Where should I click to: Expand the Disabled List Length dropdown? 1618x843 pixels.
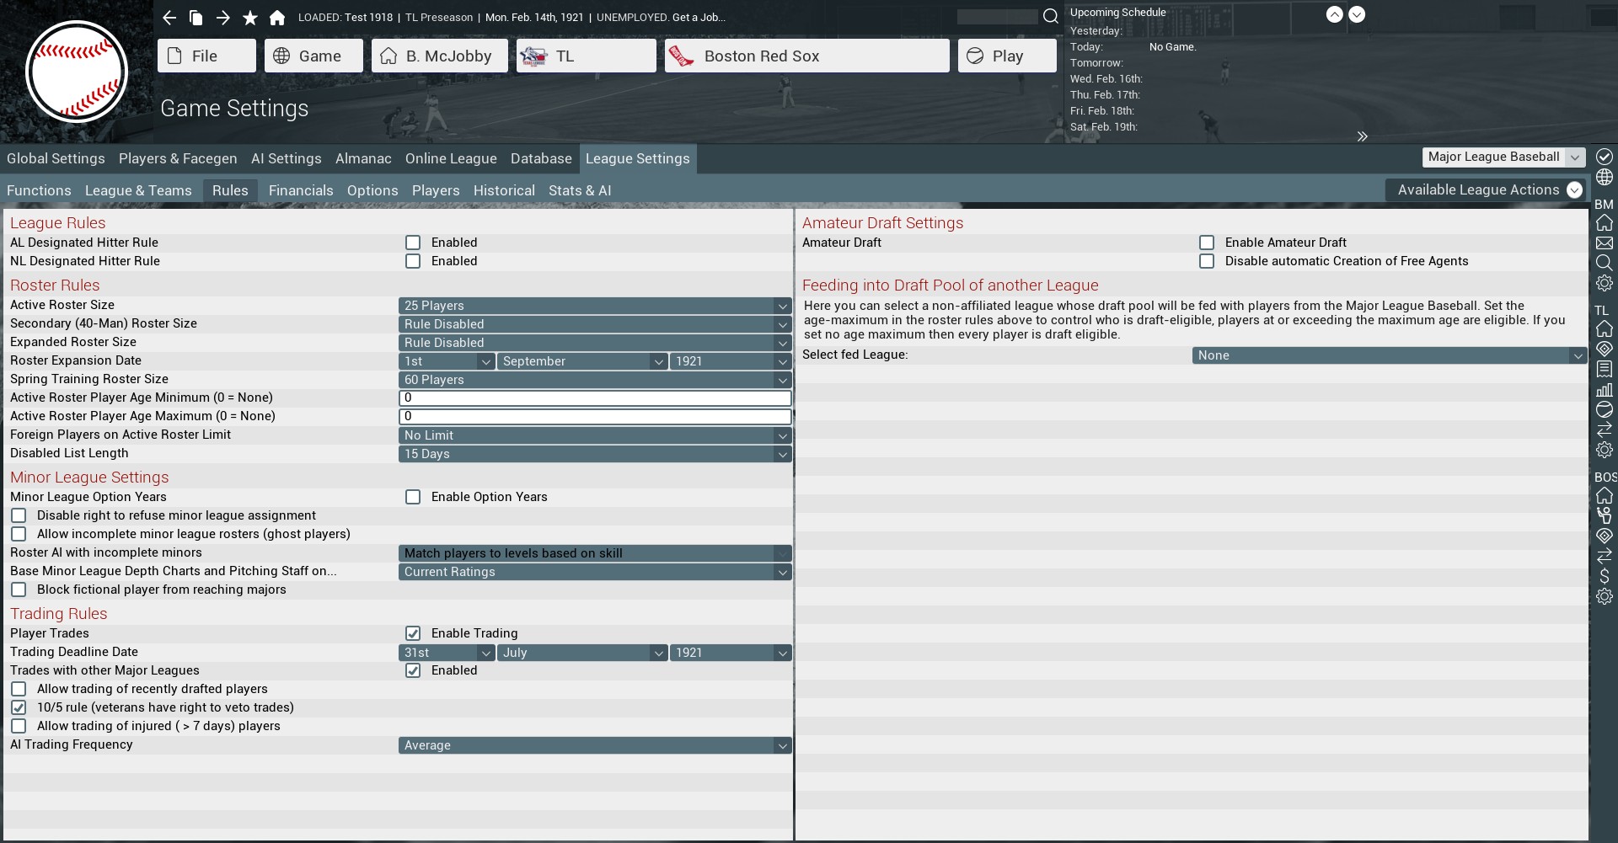[594, 454]
